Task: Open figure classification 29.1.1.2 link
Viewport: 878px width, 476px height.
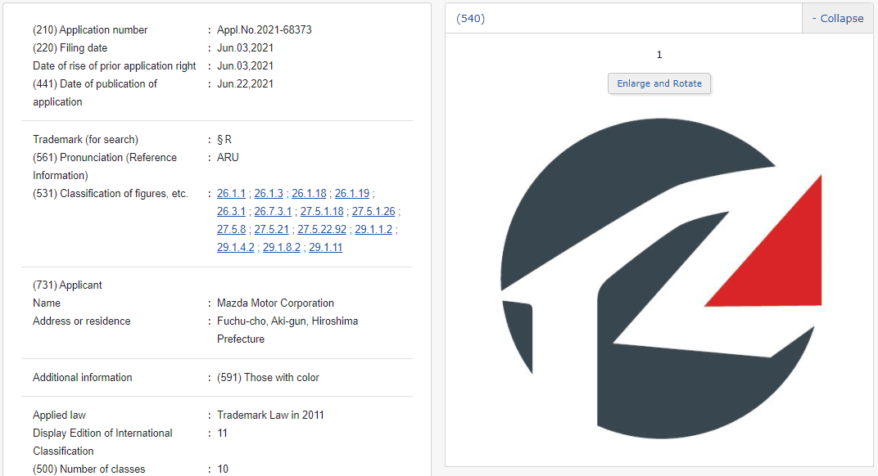Action: click(x=373, y=229)
